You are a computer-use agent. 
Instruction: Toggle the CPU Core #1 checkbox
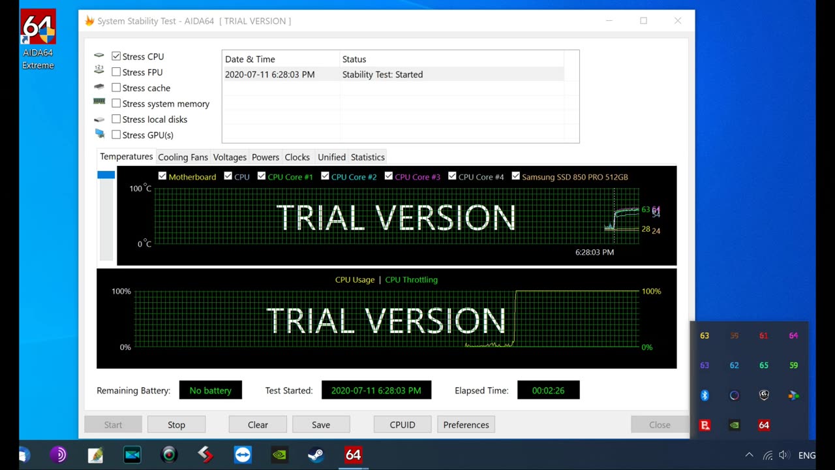pos(262,176)
